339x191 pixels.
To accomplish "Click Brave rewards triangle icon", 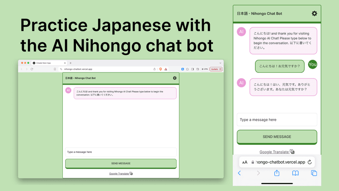I will (166, 69).
